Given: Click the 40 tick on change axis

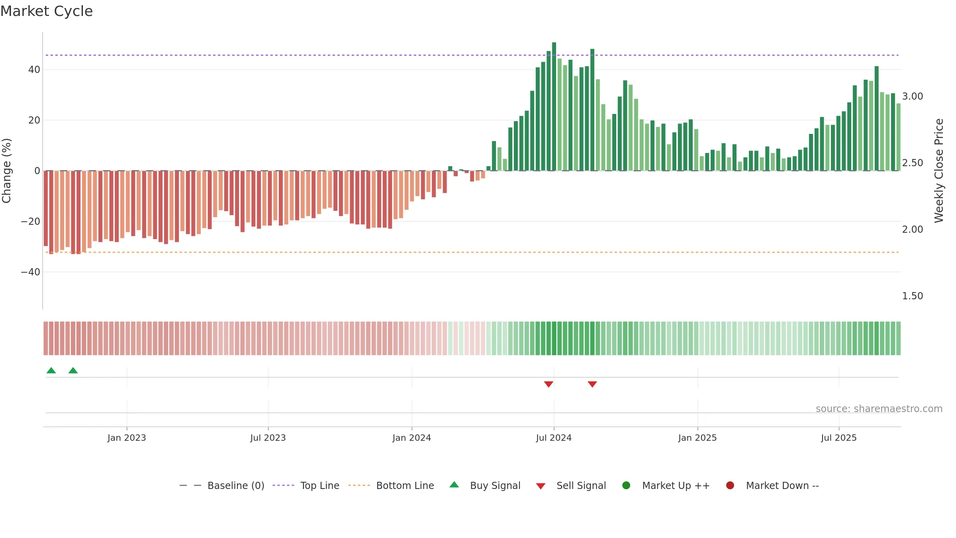Looking at the screenshot, I should (x=34, y=70).
